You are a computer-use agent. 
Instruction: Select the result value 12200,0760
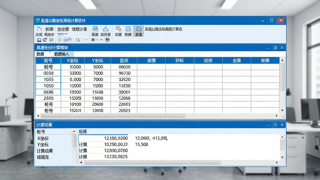coord(116,151)
